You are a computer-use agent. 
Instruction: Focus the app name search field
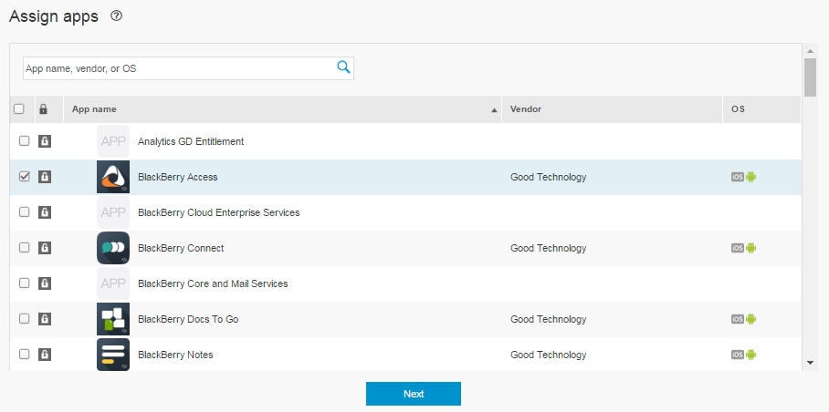click(x=179, y=68)
